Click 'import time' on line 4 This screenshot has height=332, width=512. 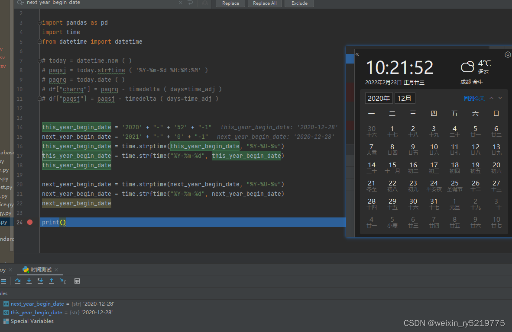click(61, 32)
